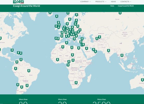The width and height of the screenshot is (144, 104).
Task: Select the marker between Iceland and Norway
Action: coord(57,16)
